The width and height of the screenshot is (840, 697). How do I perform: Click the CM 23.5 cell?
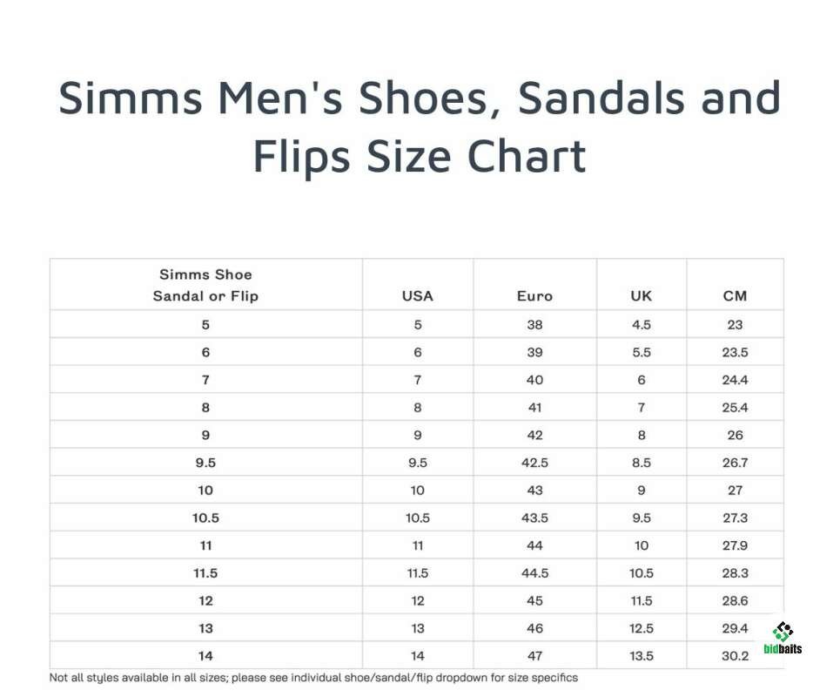pos(735,352)
